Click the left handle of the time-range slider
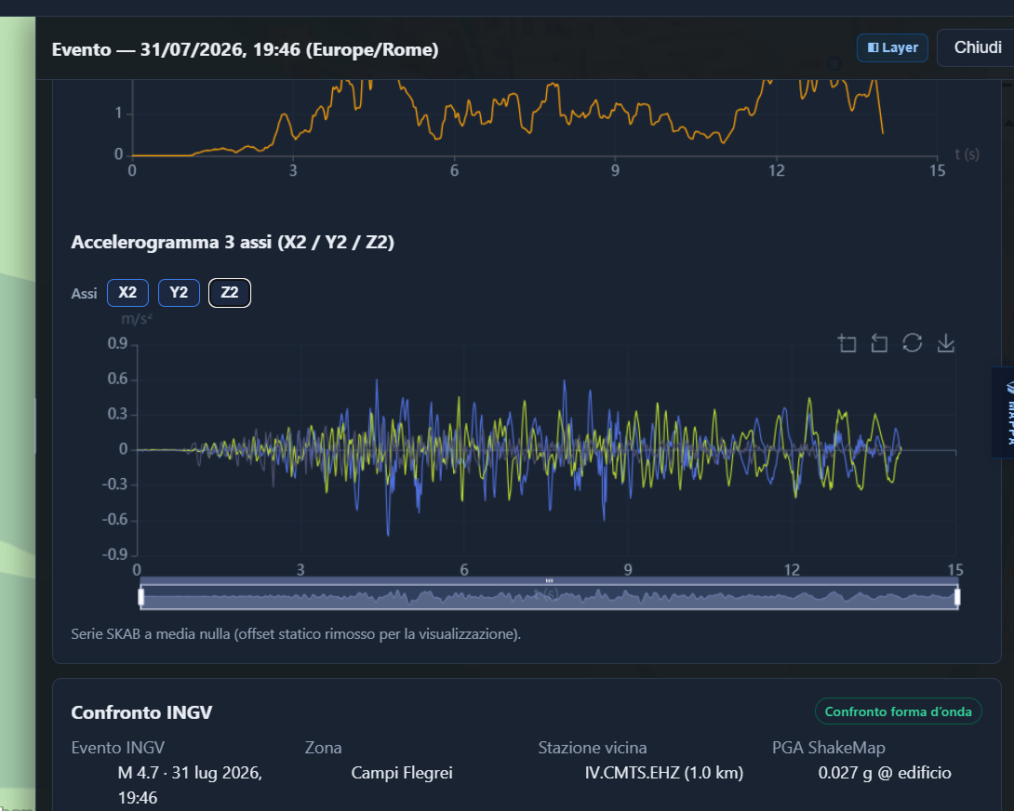The image size is (1014, 811). 141,597
